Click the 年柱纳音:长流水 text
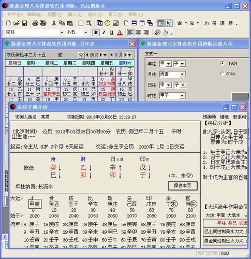Image resolution: width=251 pixels, height=259 pixels. pos(34,186)
